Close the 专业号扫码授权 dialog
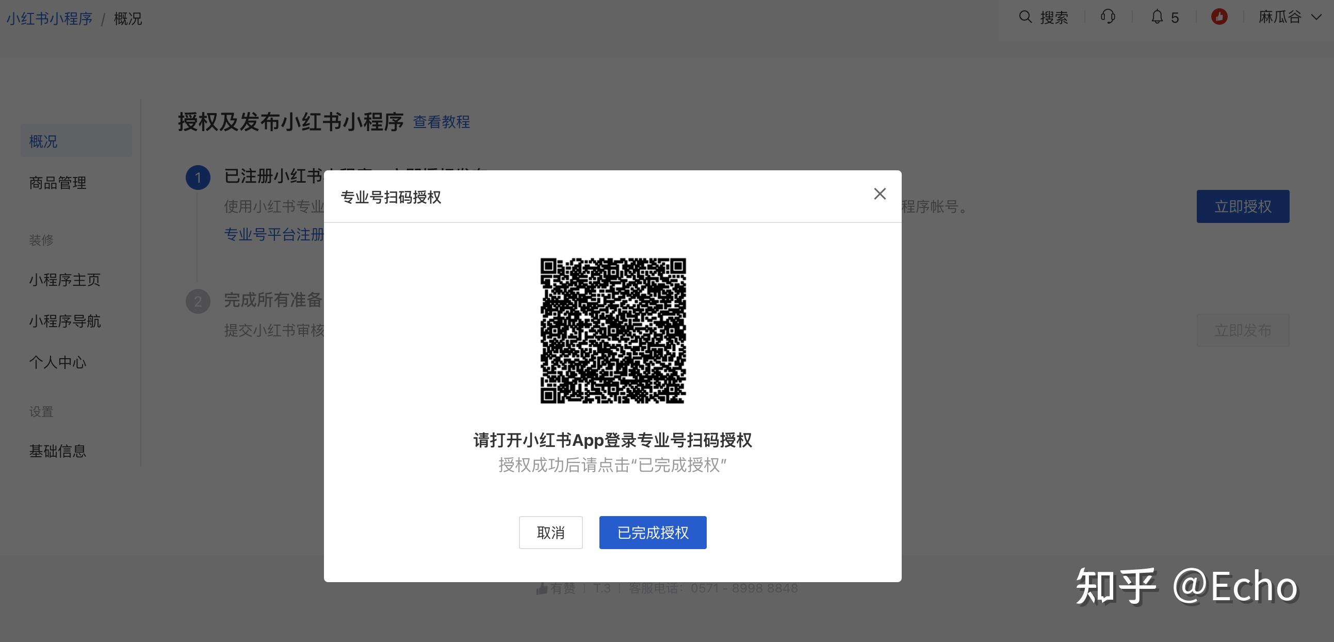 (880, 194)
